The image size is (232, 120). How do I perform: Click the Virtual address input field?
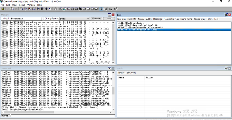pos(26,19)
